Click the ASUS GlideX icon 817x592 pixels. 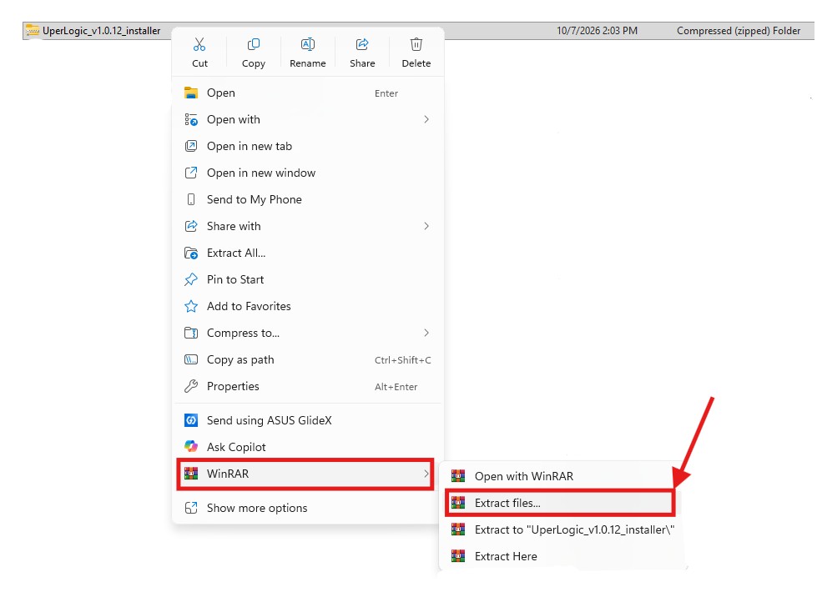coord(191,420)
